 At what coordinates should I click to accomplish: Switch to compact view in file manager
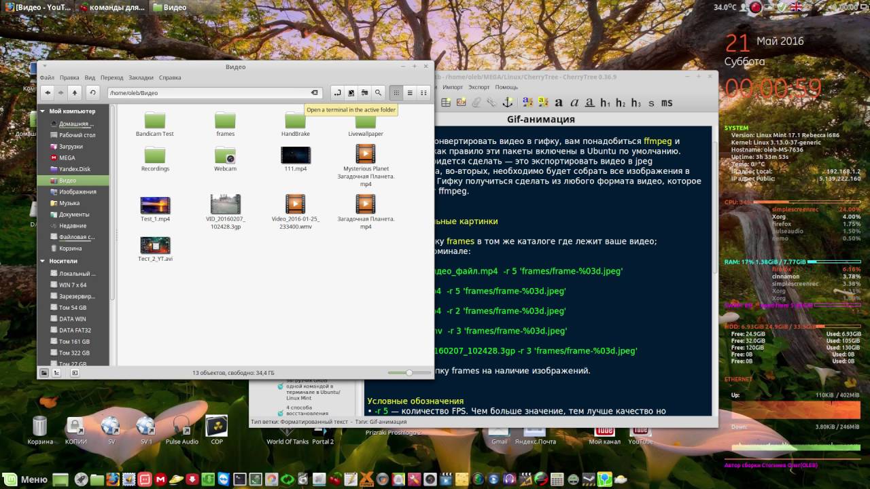click(x=423, y=92)
